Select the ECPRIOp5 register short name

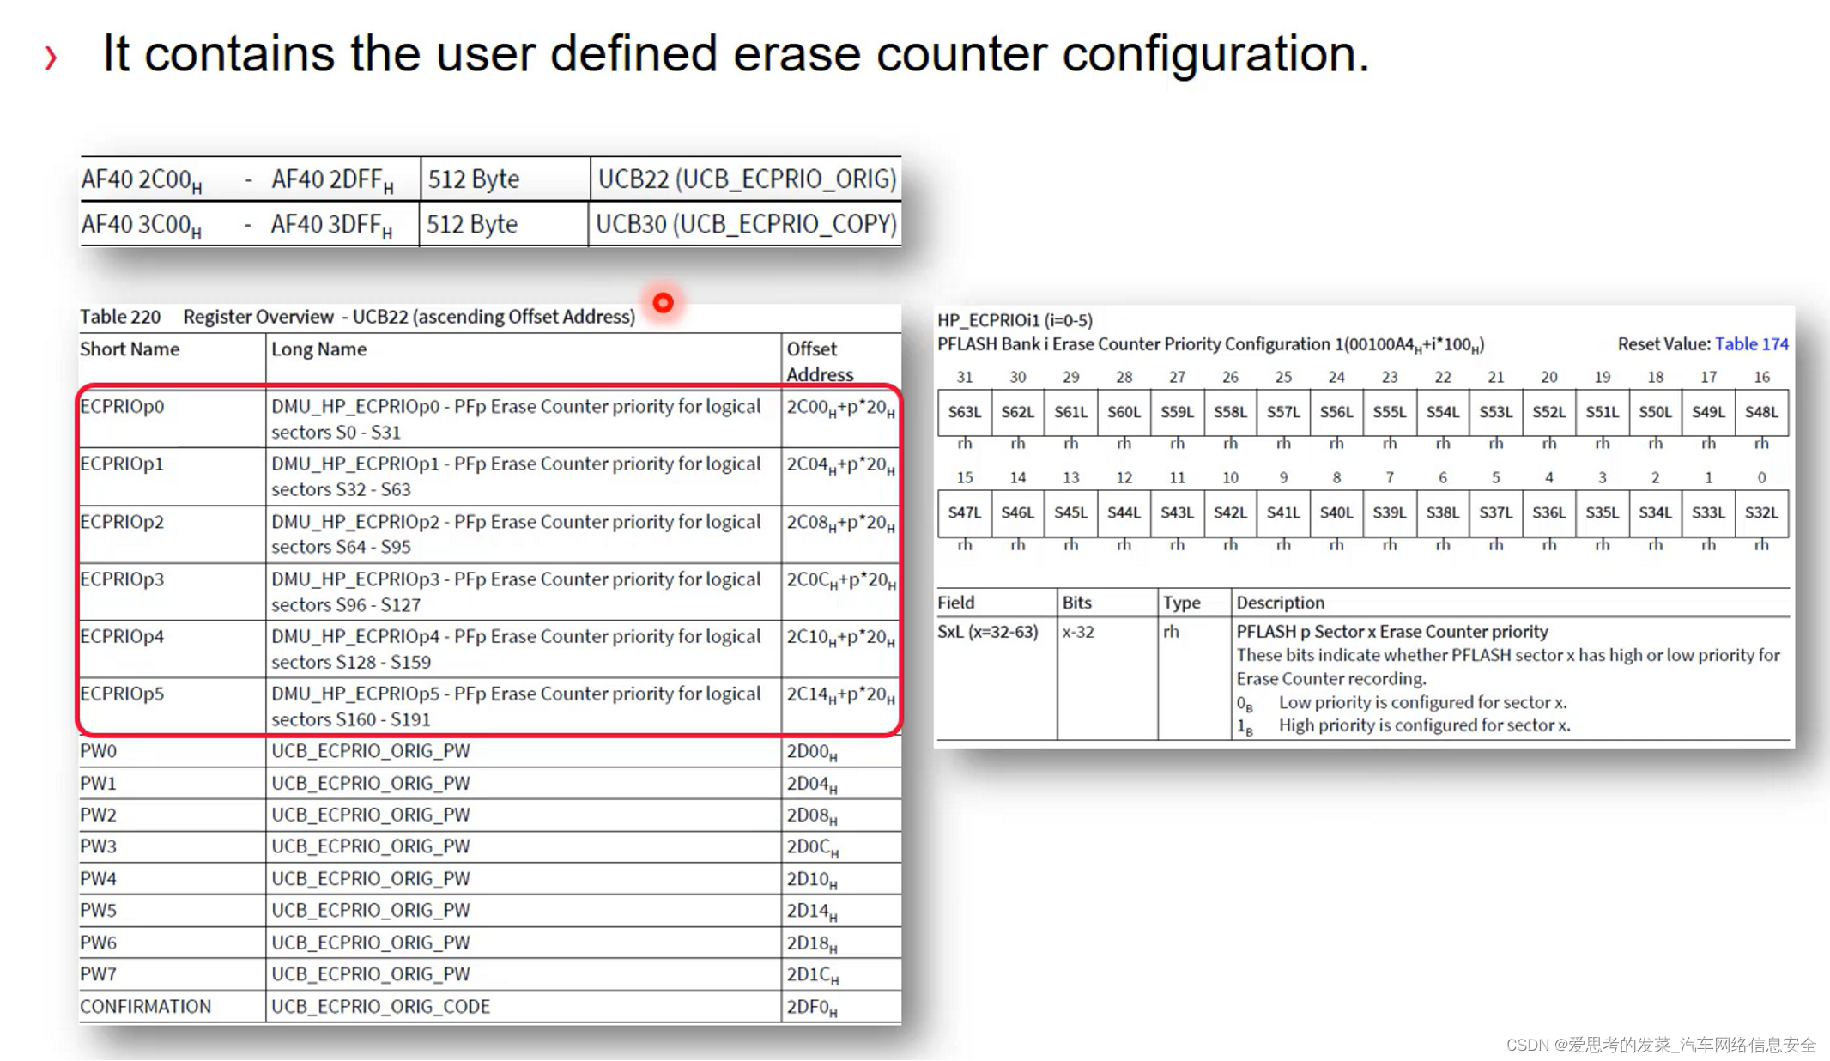123,694
